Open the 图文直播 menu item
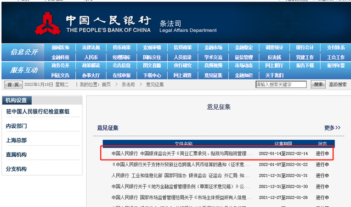Viewport: 351px width, 207px height. 152,66
